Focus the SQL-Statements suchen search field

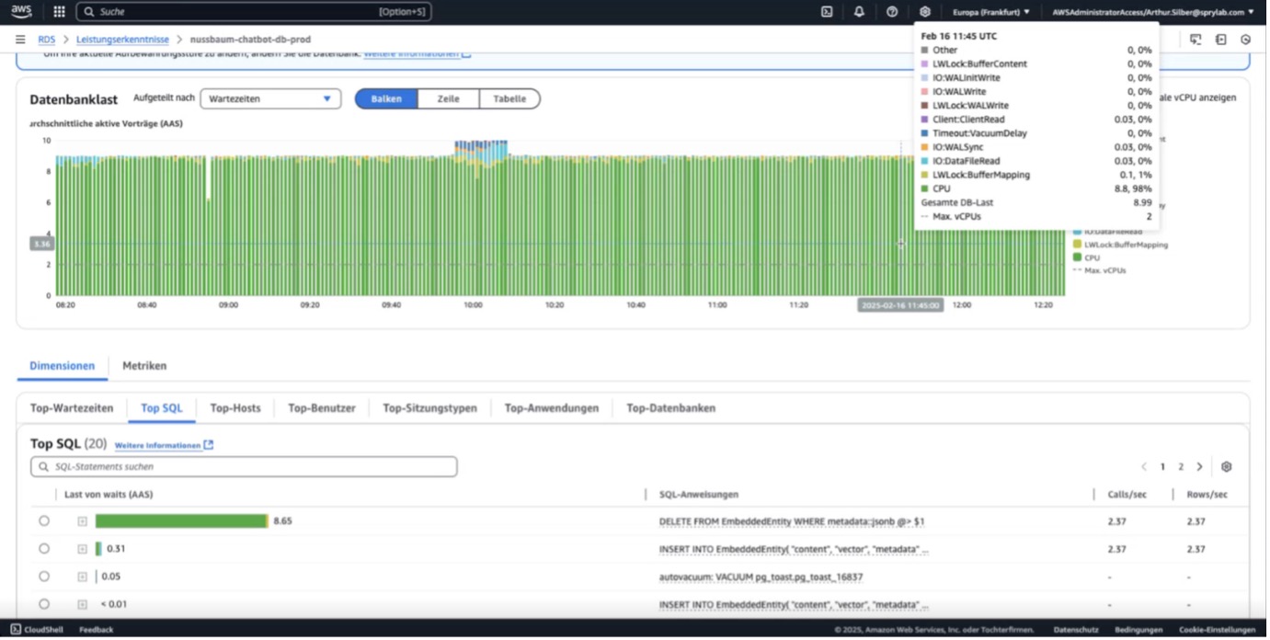pyautogui.click(x=245, y=468)
